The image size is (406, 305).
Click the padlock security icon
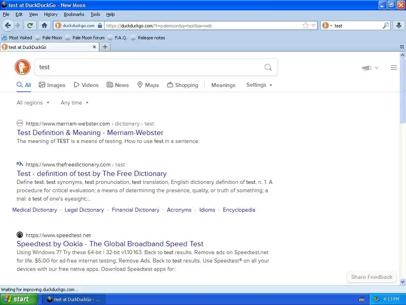tap(100, 25)
